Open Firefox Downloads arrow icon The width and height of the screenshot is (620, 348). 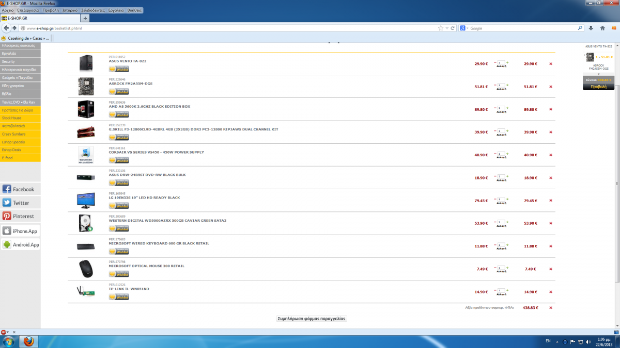click(592, 28)
